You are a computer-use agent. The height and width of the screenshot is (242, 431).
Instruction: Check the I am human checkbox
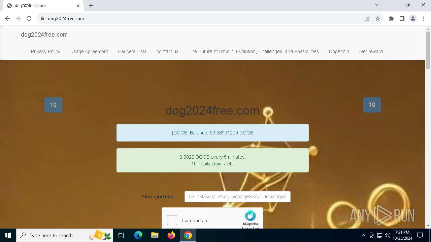point(172,220)
